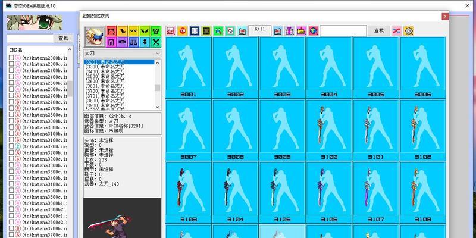Click the 6/11 page counter box
476x238 pixels.
(x=260, y=30)
